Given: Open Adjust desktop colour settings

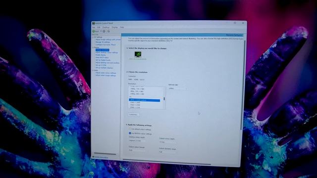Looking at the screenshot, I should [106, 52].
